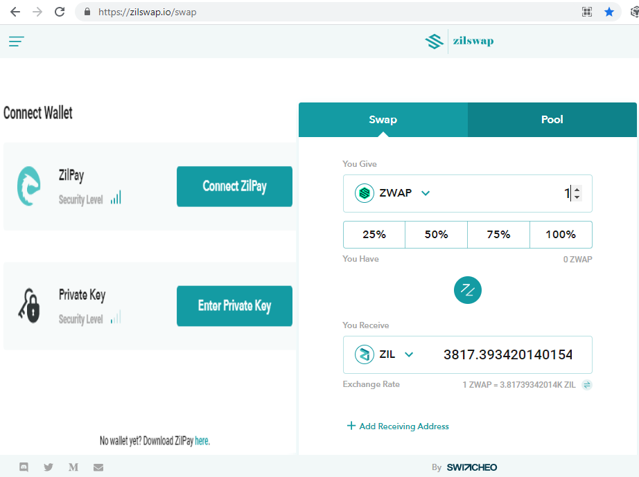This screenshot has height=477, width=639.
Task: Click the '0 ZWAP' balance text
Action: tap(577, 259)
